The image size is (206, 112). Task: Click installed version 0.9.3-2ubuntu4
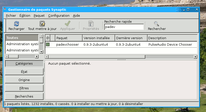tap(96, 45)
